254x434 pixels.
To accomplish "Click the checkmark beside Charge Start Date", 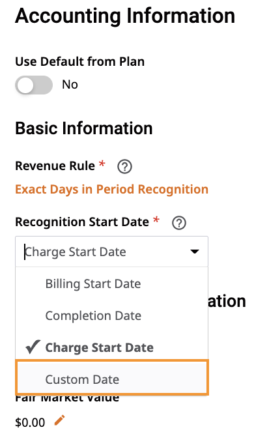I will click(33, 347).
